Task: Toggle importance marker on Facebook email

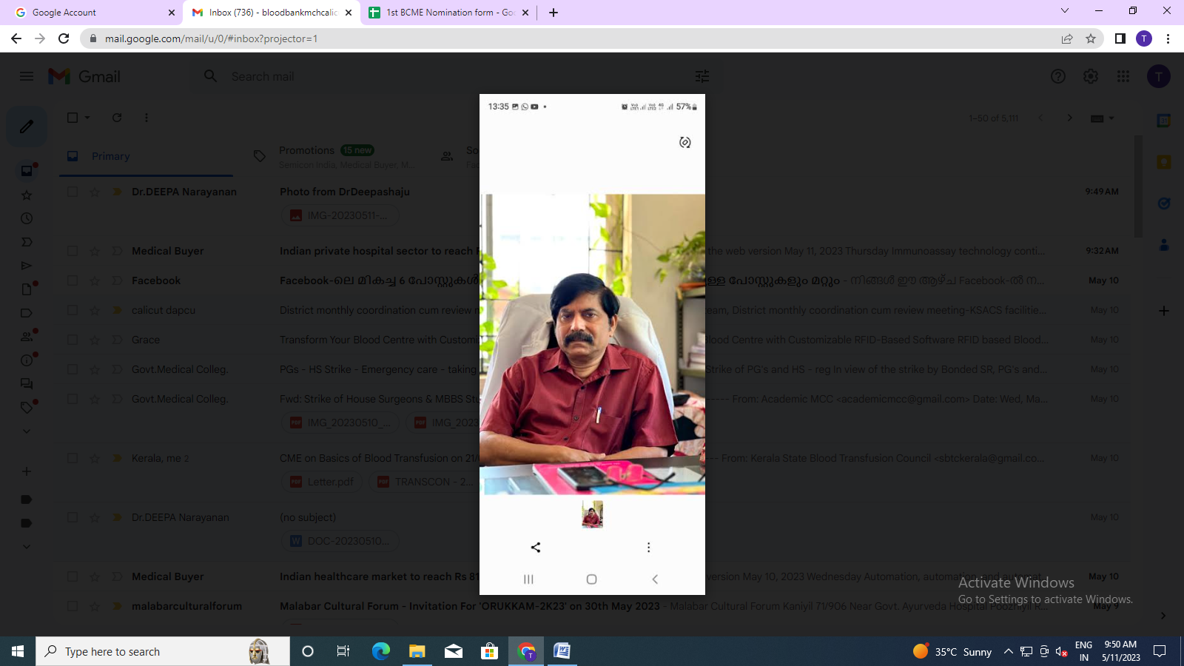Action: (x=117, y=280)
